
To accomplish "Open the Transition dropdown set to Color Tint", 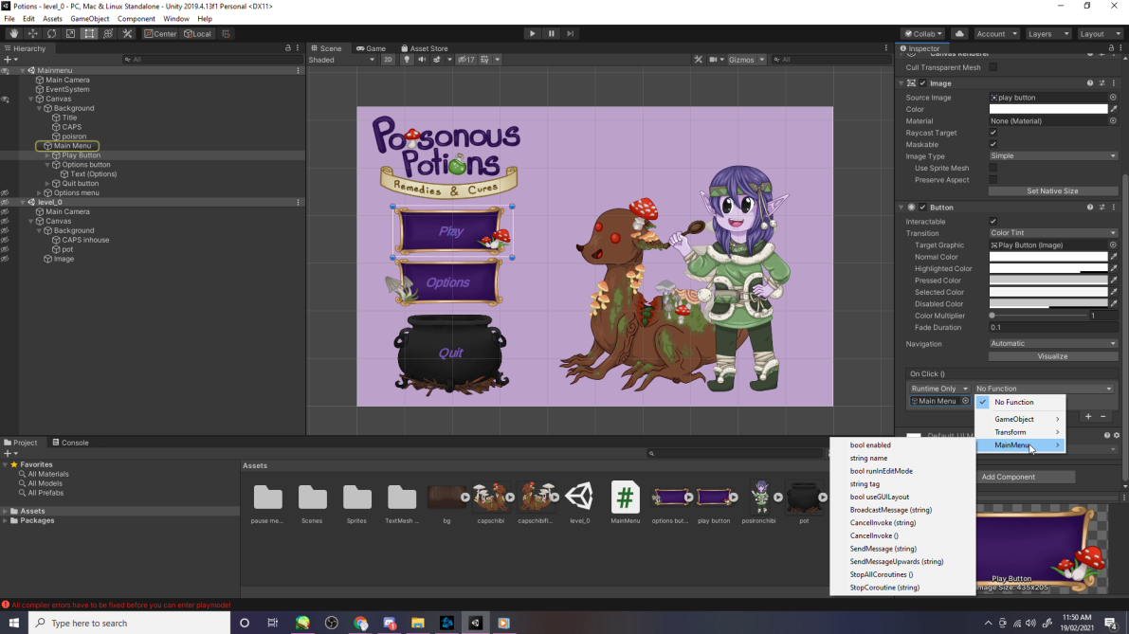I will tap(1052, 233).
